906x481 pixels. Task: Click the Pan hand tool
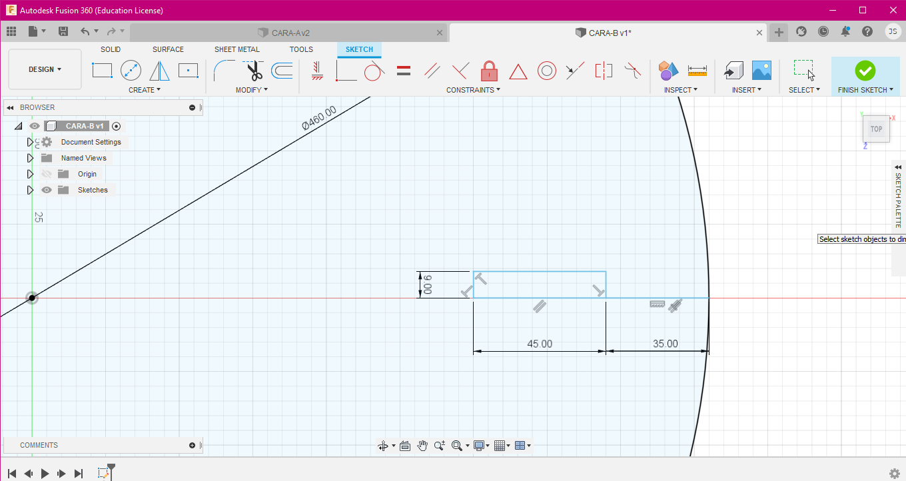point(422,446)
